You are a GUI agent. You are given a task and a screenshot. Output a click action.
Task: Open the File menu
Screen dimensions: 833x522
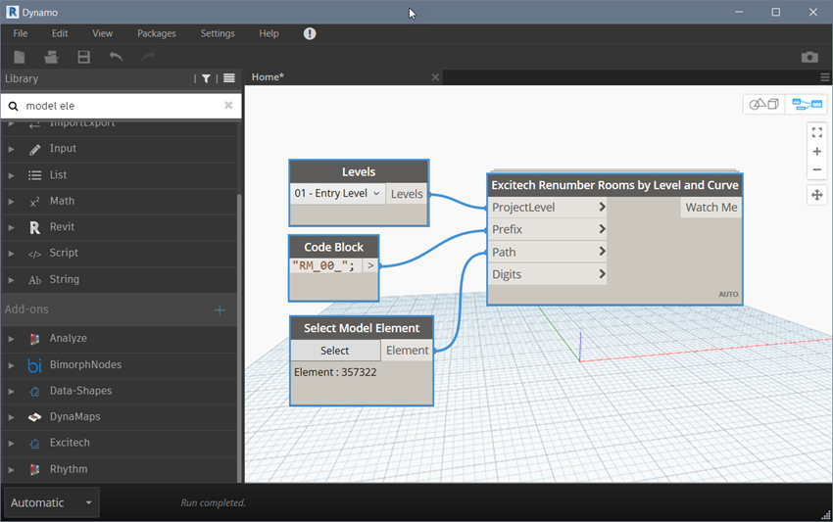tap(21, 33)
